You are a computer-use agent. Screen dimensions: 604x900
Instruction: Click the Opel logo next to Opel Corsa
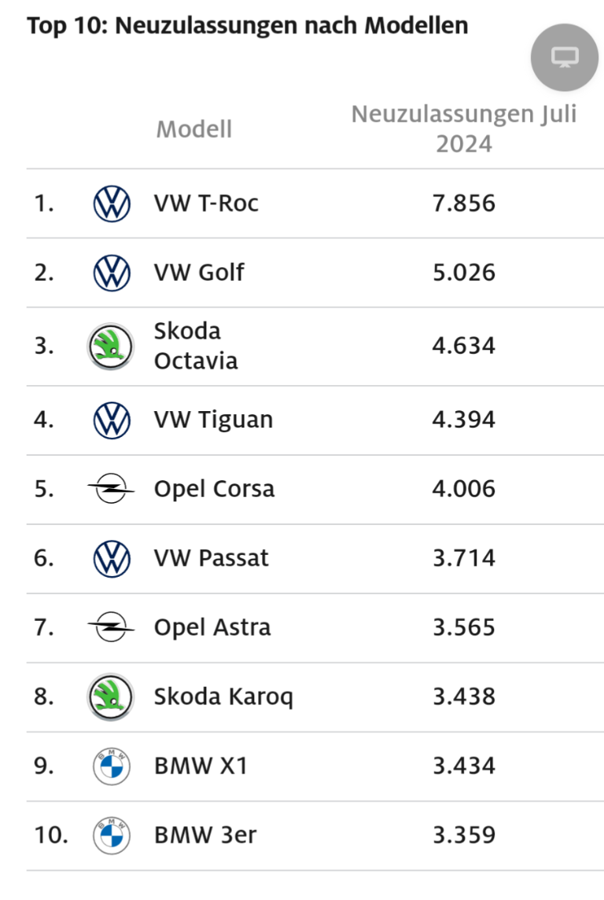[111, 488]
